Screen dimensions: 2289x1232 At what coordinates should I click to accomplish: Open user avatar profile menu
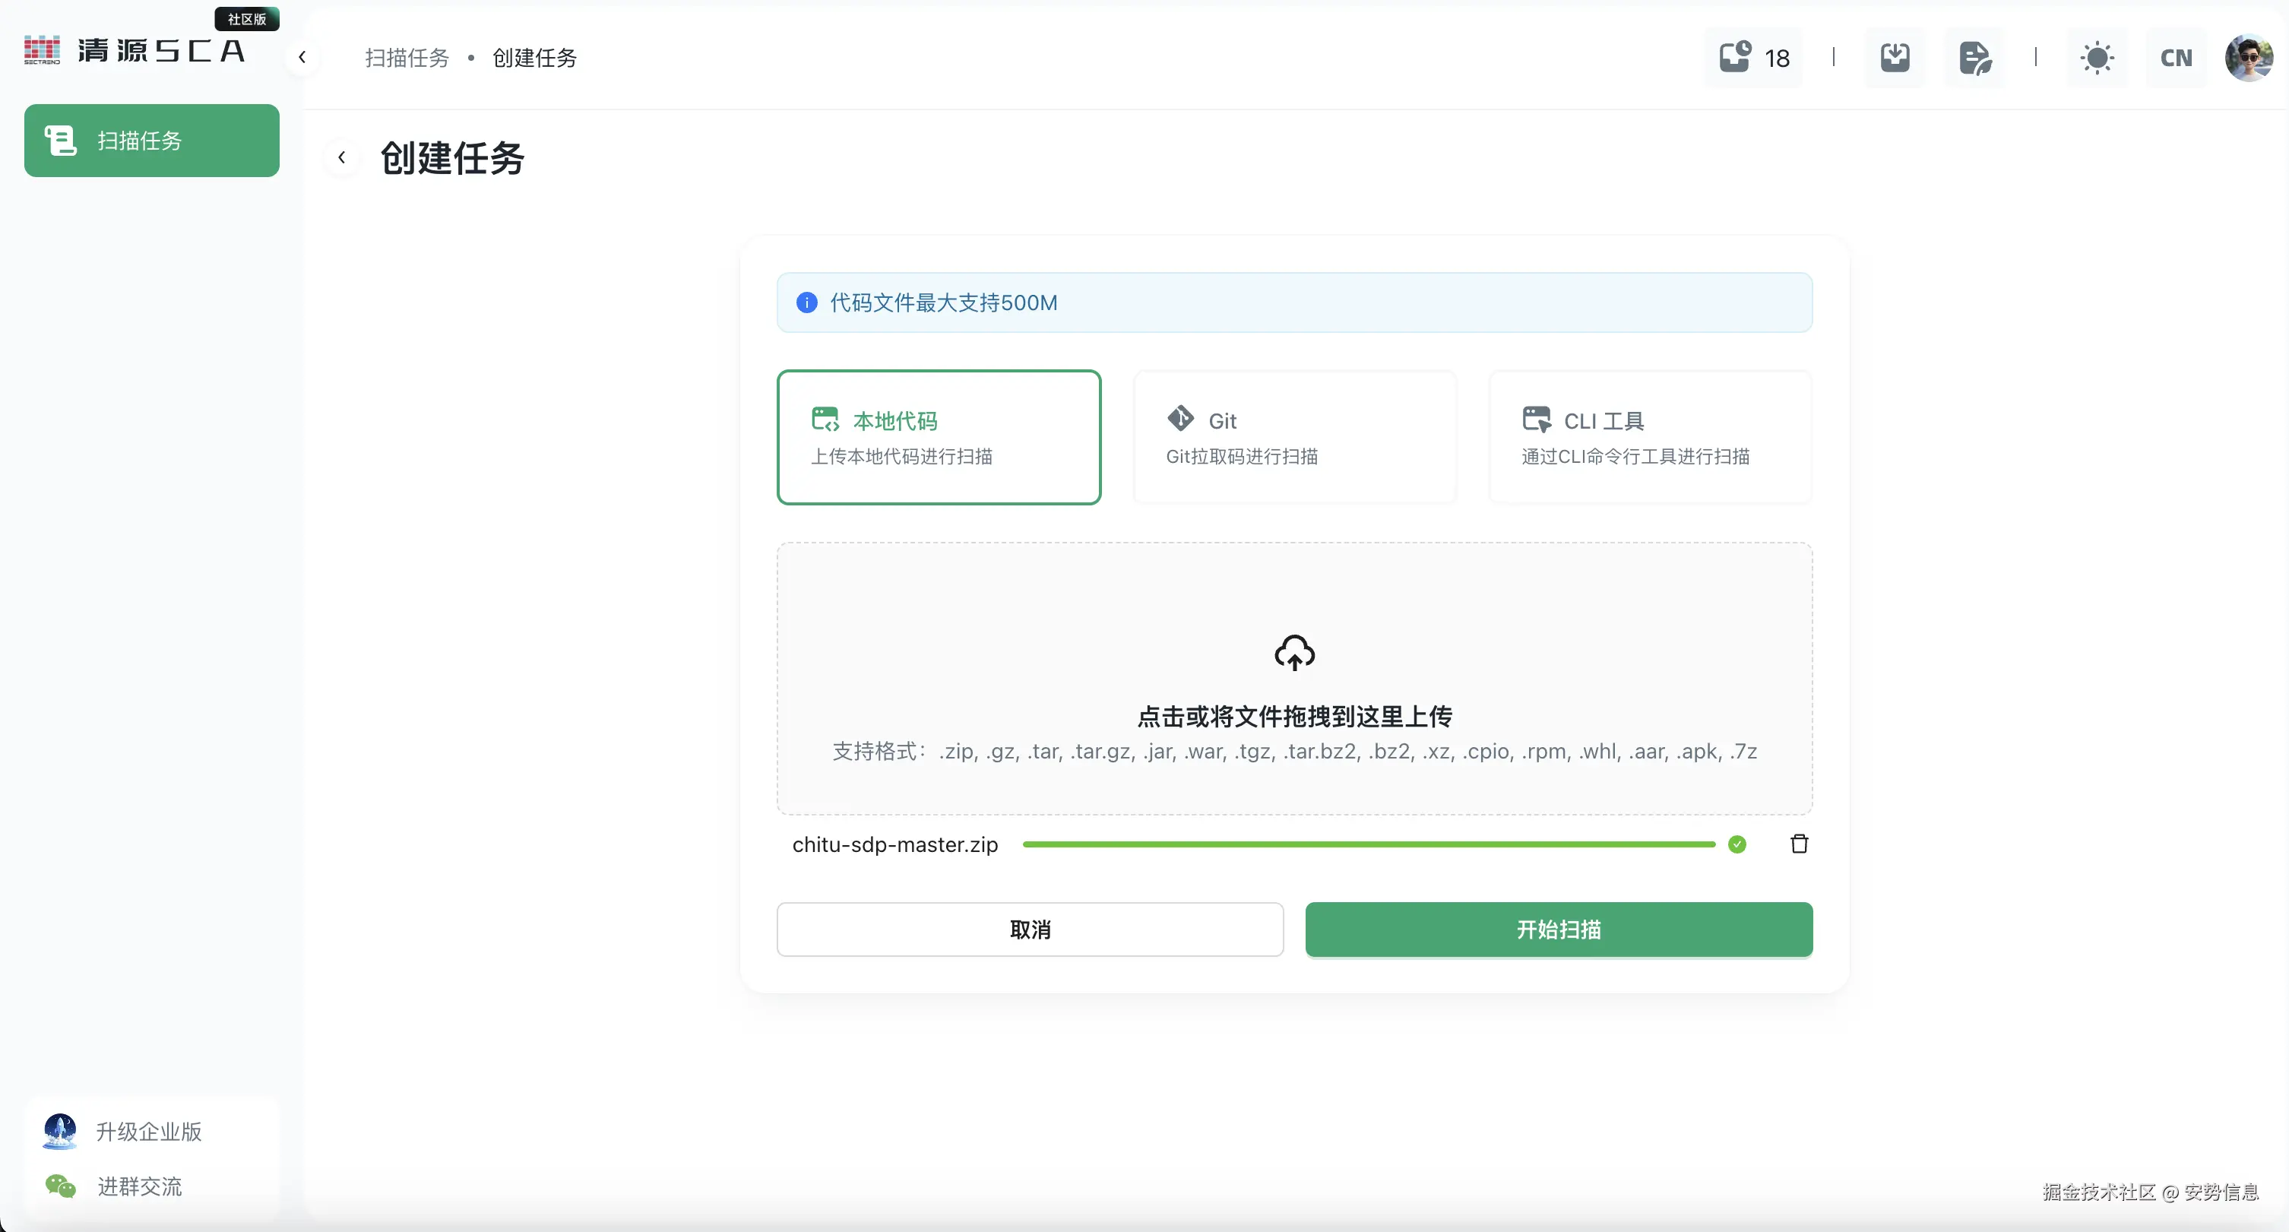click(x=2248, y=58)
